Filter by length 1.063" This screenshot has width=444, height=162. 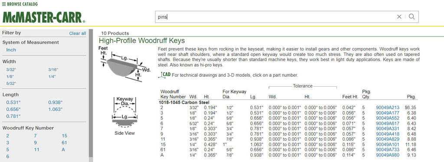pyautogui.click(x=55, y=110)
